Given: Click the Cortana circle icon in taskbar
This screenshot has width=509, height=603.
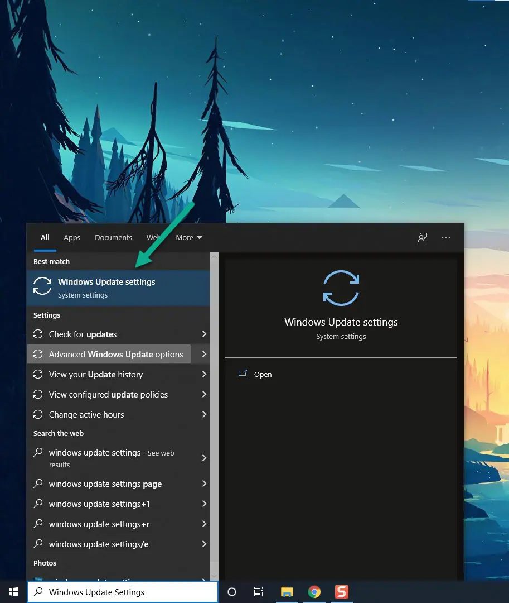Looking at the screenshot, I should [x=232, y=592].
